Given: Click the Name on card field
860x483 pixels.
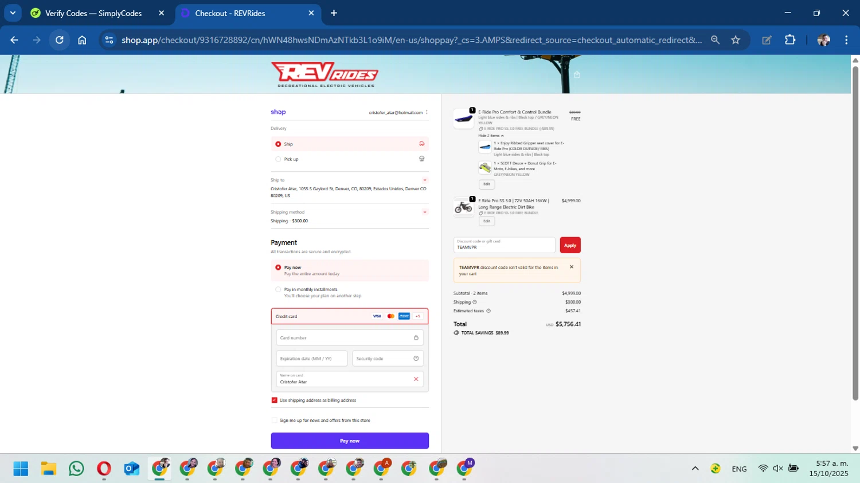Looking at the screenshot, I should 350,379.
